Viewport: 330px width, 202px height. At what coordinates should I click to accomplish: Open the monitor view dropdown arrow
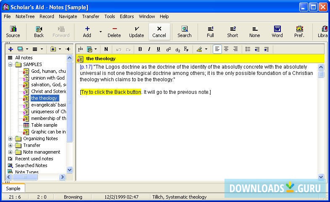tap(27, 49)
